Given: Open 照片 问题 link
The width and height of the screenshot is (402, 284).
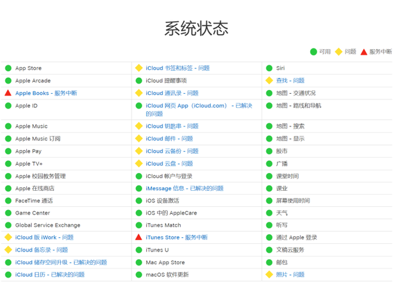Looking at the screenshot, I should (290, 275).
